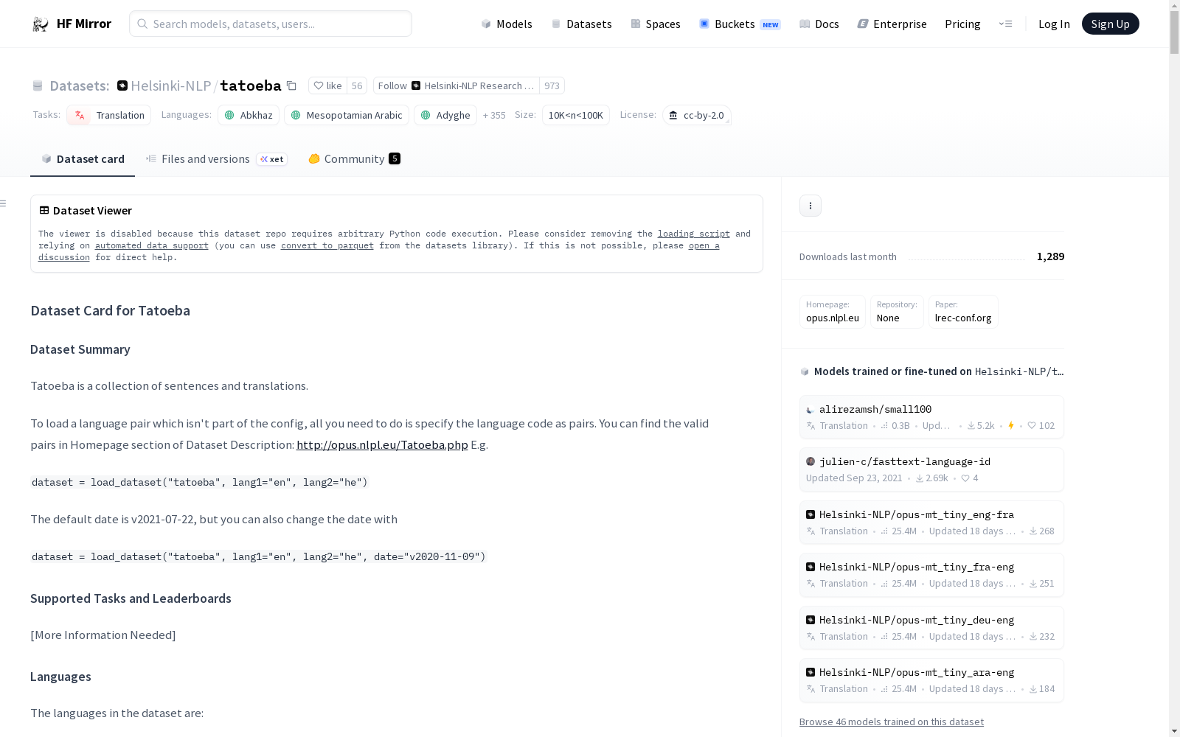The image size is (1180, 737).
Task: Toggle the table of contents sidebar icon
Action: (4, 203)
